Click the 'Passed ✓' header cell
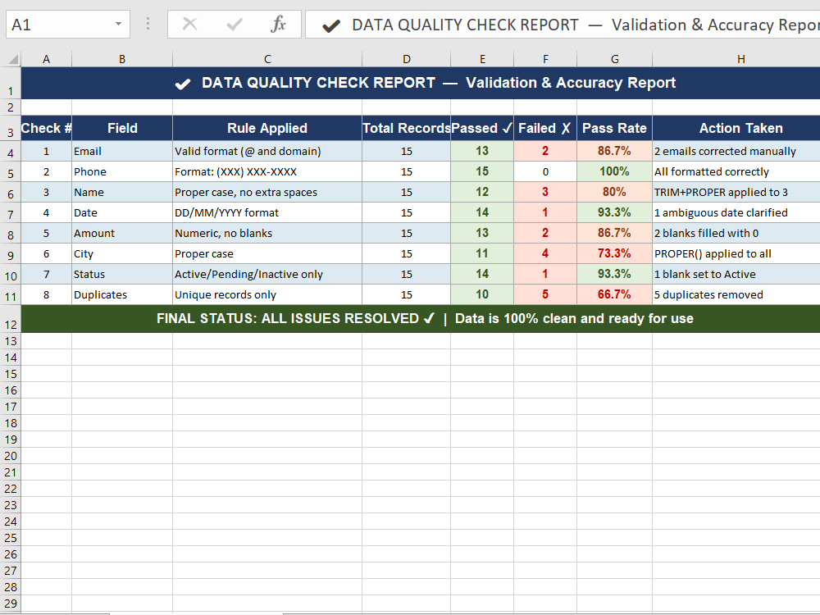Viewport: 820px width, 615px height. point(482,128)
